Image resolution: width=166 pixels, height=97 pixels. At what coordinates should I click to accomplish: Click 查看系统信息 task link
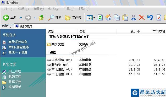point(18,42)
